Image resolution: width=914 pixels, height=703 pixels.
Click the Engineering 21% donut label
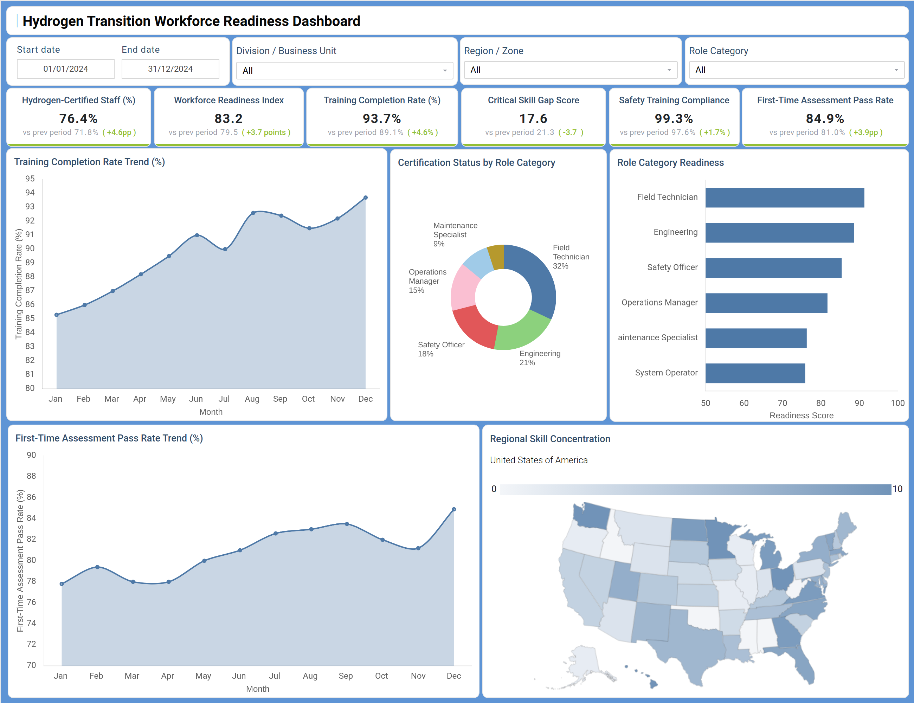pos(540,358)
